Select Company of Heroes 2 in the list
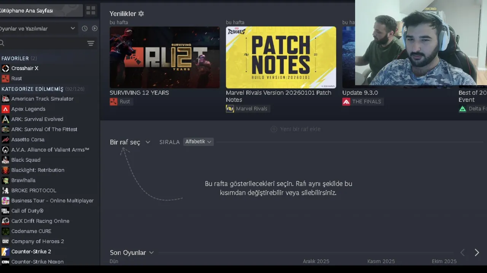Image resolution: width=487 pixels, height=273 pixels. pyautogui.click(x=38, y=242)
